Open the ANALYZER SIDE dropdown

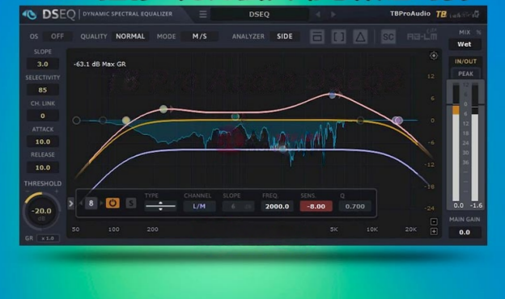pos(285,36)
